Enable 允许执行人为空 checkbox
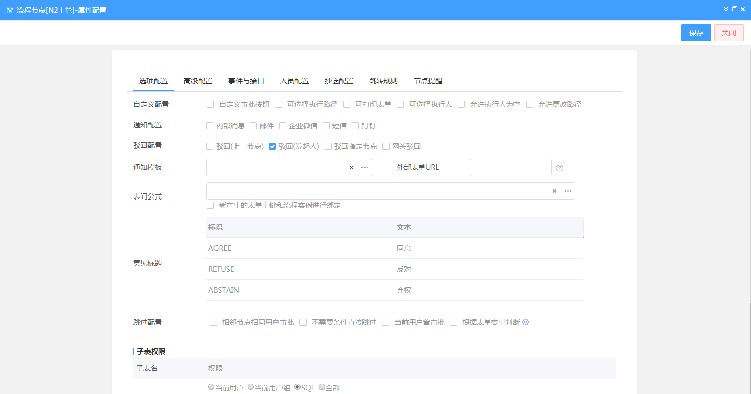The width and height of the screenshot is (751, 394). [x=461, y=104]
